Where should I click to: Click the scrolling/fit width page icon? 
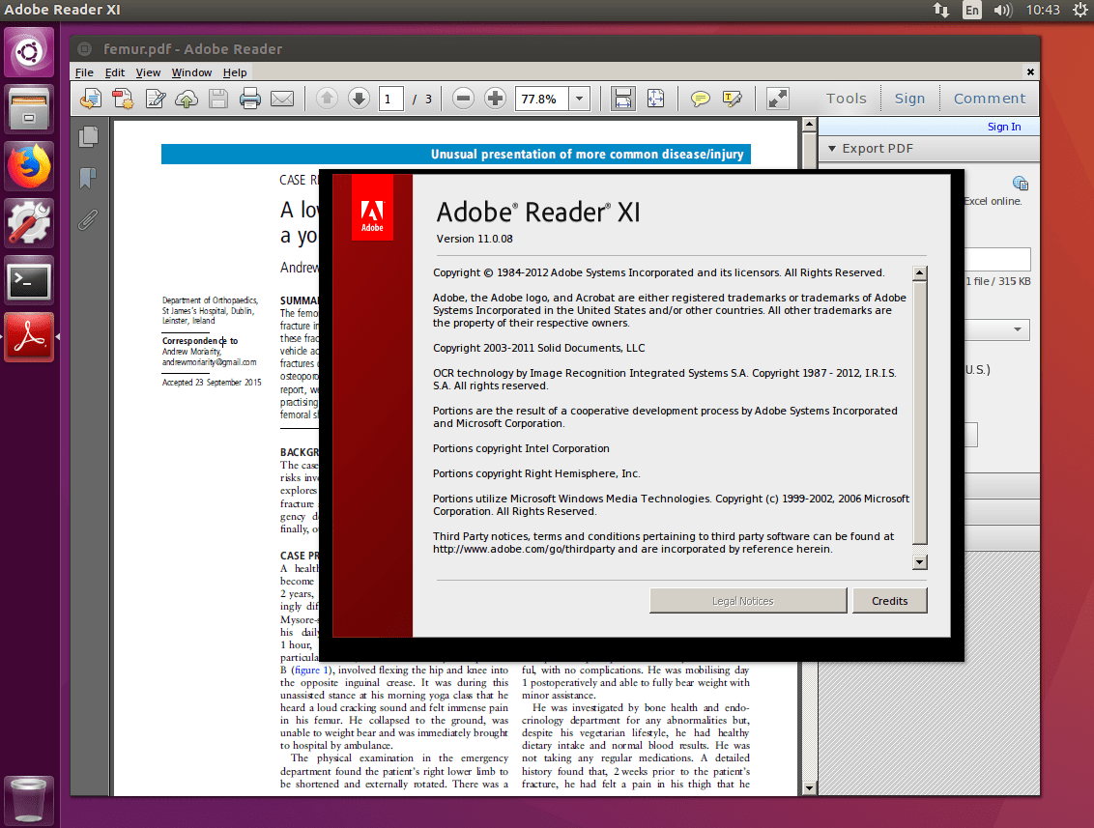[622, 99]
